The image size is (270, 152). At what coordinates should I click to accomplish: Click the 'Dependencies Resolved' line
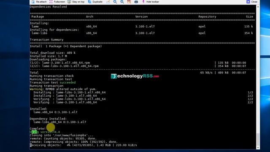(x=48, y=7)
